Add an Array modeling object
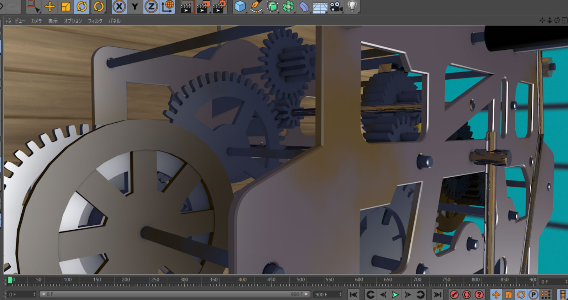 [288, 6]
